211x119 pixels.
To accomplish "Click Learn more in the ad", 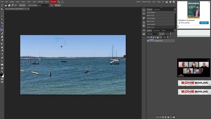I will pyautogui.click(x=204, y=23).
